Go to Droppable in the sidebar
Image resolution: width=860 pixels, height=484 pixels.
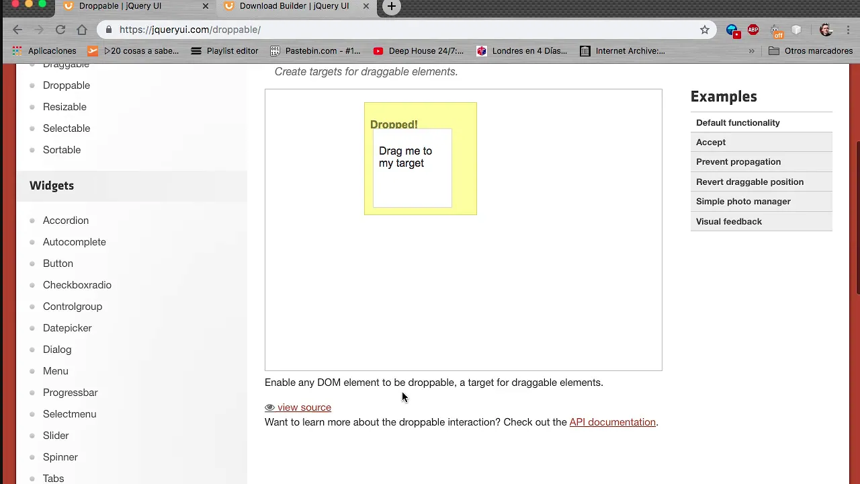(x=67, y=85)
